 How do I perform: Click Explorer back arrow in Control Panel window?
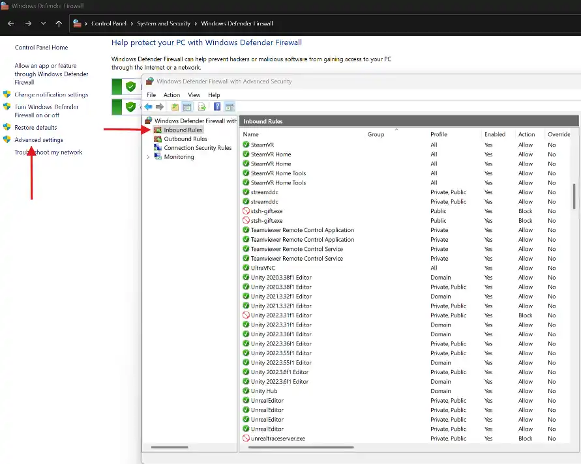tap(10, 23)
